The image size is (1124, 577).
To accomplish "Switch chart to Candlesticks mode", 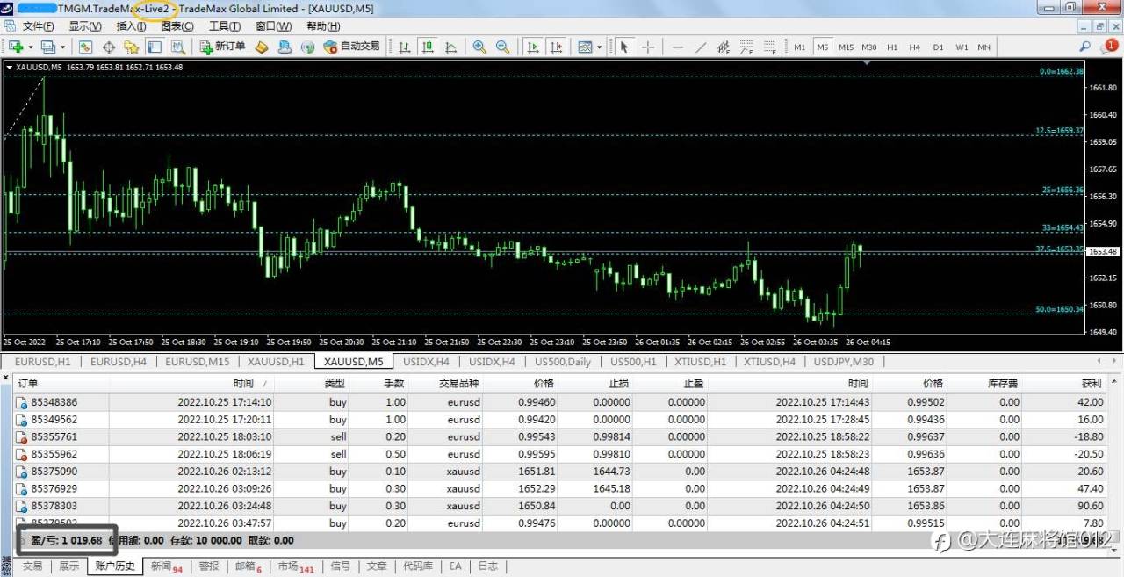I will [x=428, y=47].
